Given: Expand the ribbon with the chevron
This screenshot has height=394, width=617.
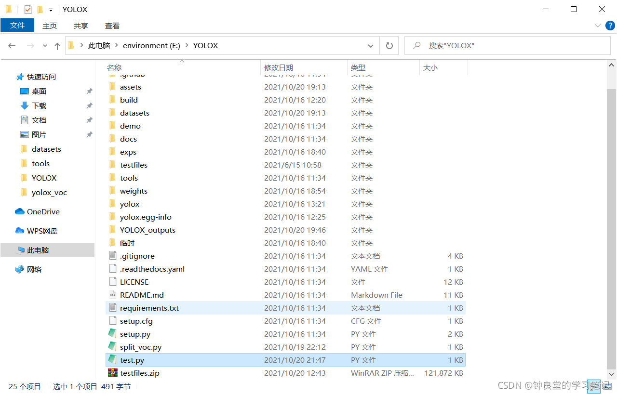Looking at the screenshot, I should 598,26.
